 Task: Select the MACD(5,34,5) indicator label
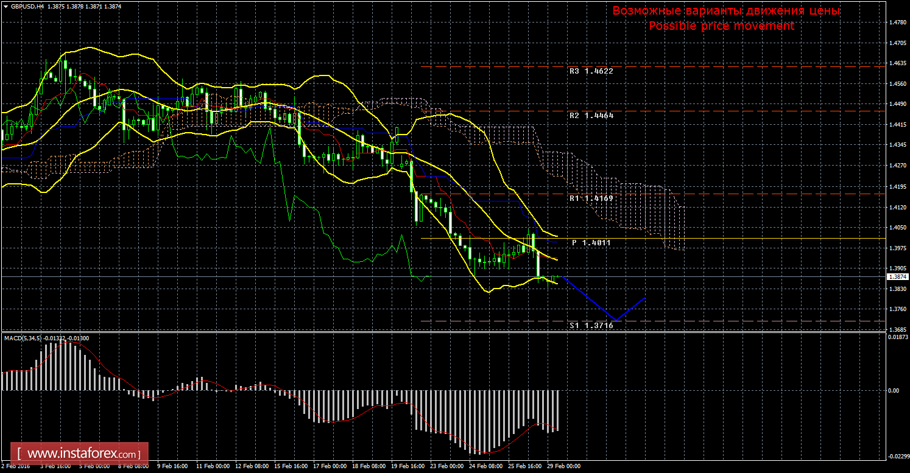(22, 337)
